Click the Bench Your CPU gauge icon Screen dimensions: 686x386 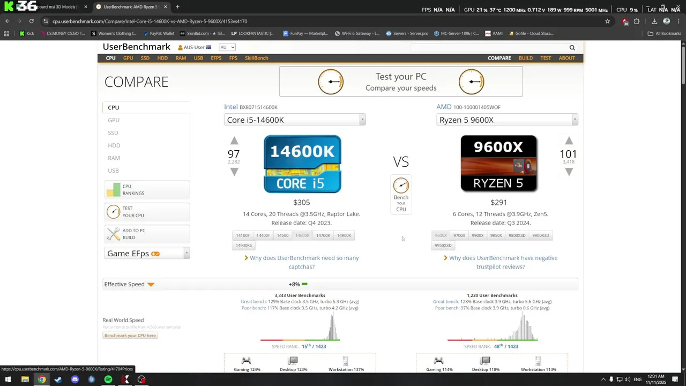click(401, 185)
